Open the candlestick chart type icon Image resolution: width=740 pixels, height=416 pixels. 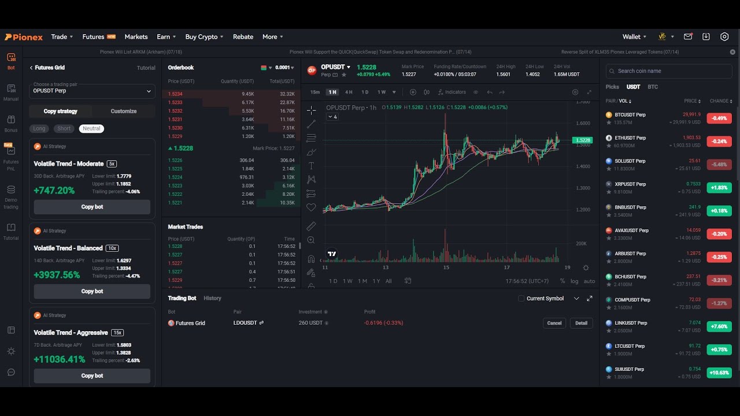(427, 92)
